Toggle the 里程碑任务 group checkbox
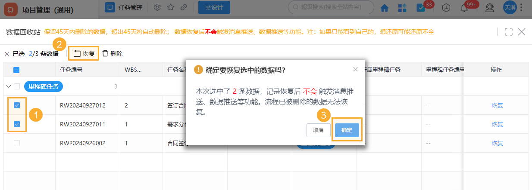The width and height of the screenshot is (532, 190). click(17, 86)
